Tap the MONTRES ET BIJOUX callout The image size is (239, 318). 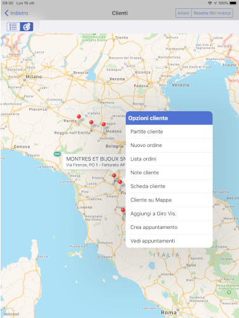pos(94,162)
